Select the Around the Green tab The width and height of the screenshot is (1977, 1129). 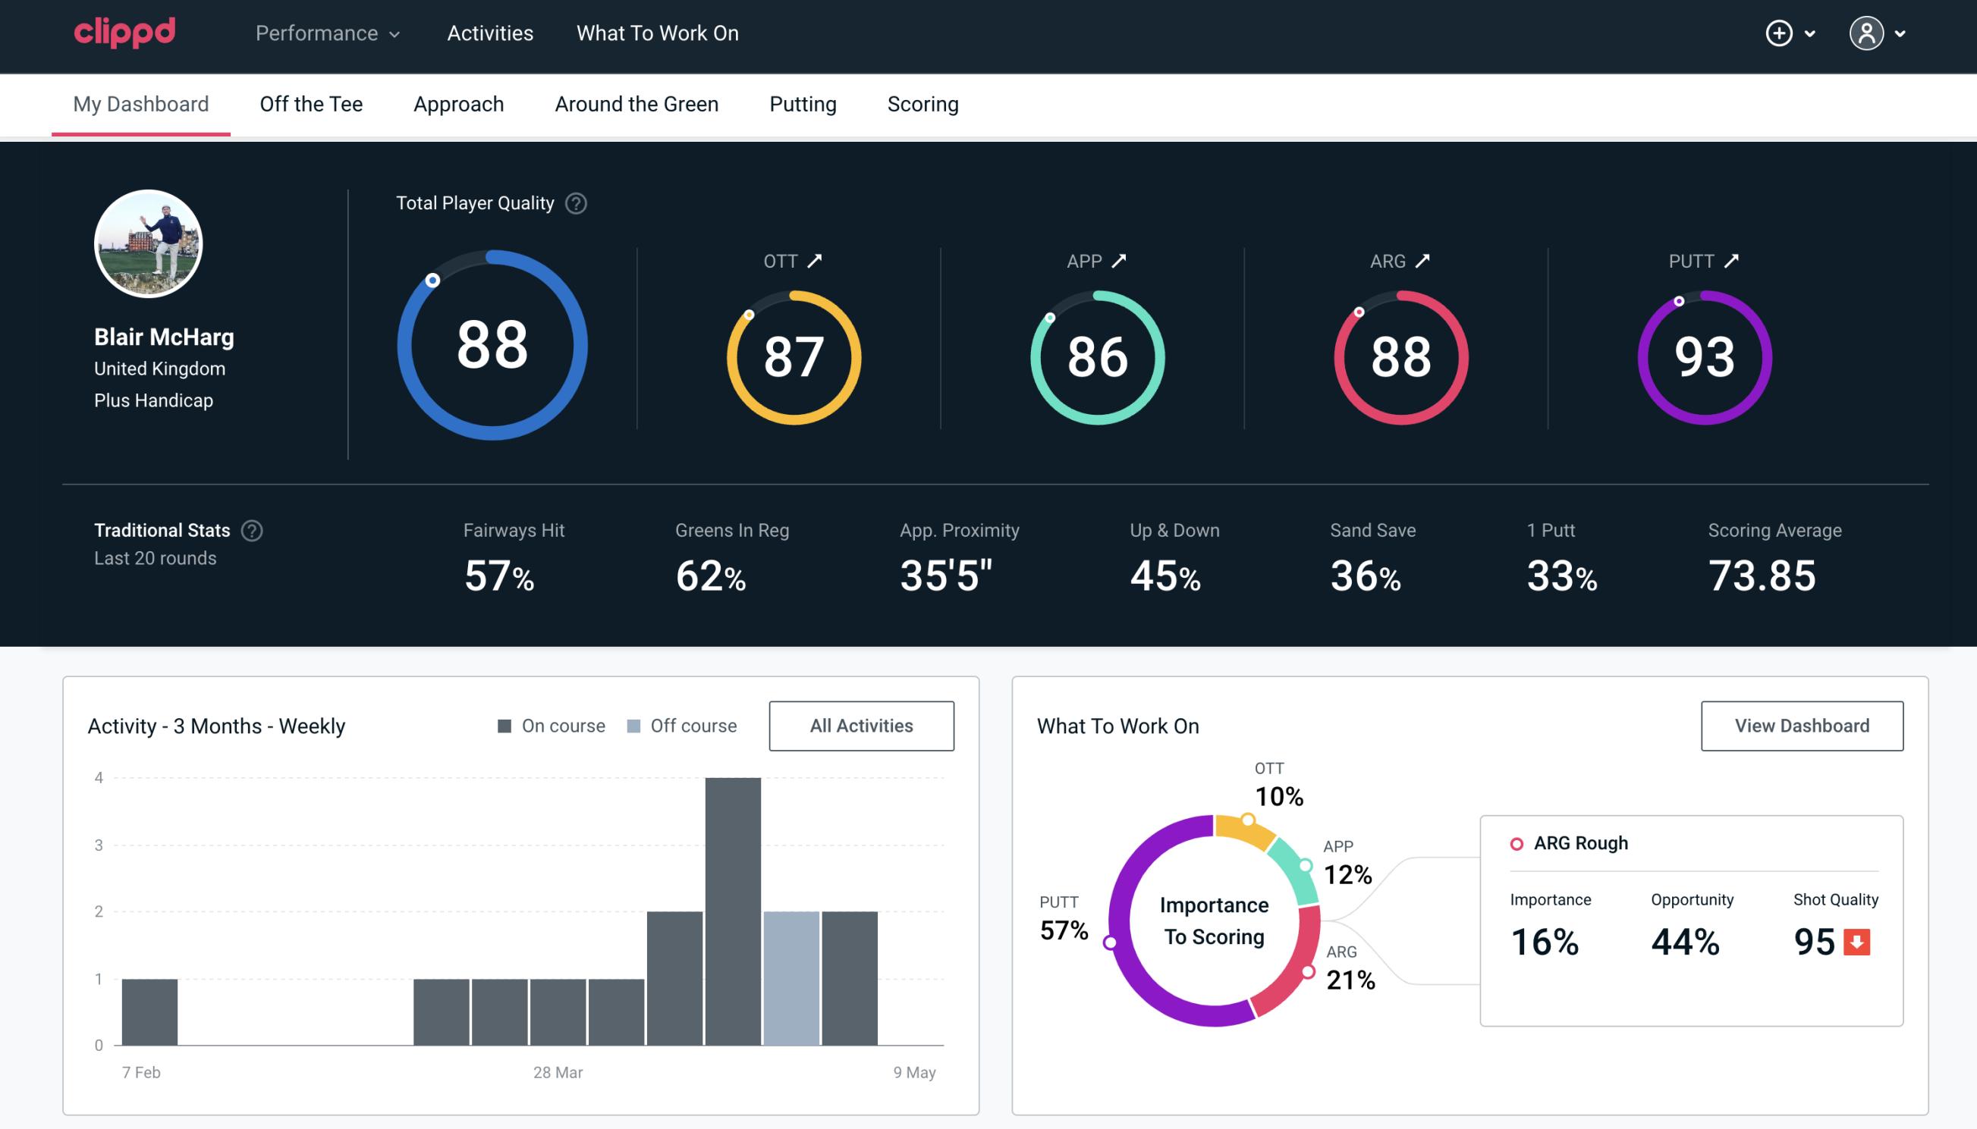[636, 105]
